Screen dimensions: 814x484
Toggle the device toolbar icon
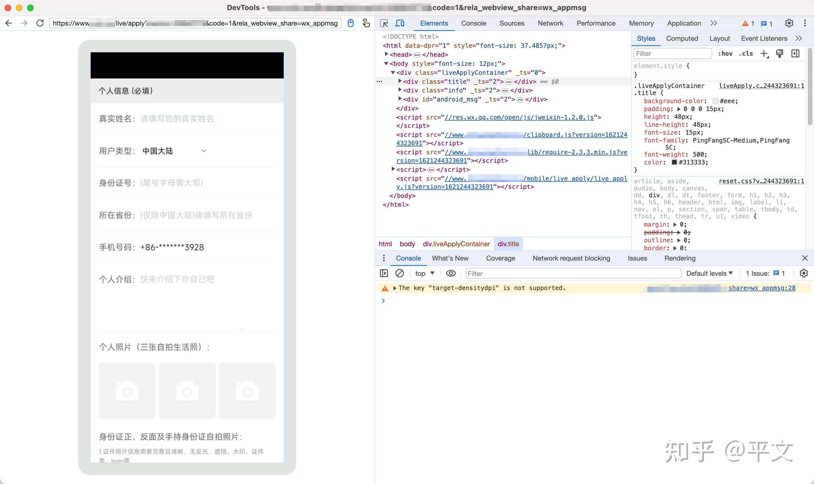click(400, 23)
